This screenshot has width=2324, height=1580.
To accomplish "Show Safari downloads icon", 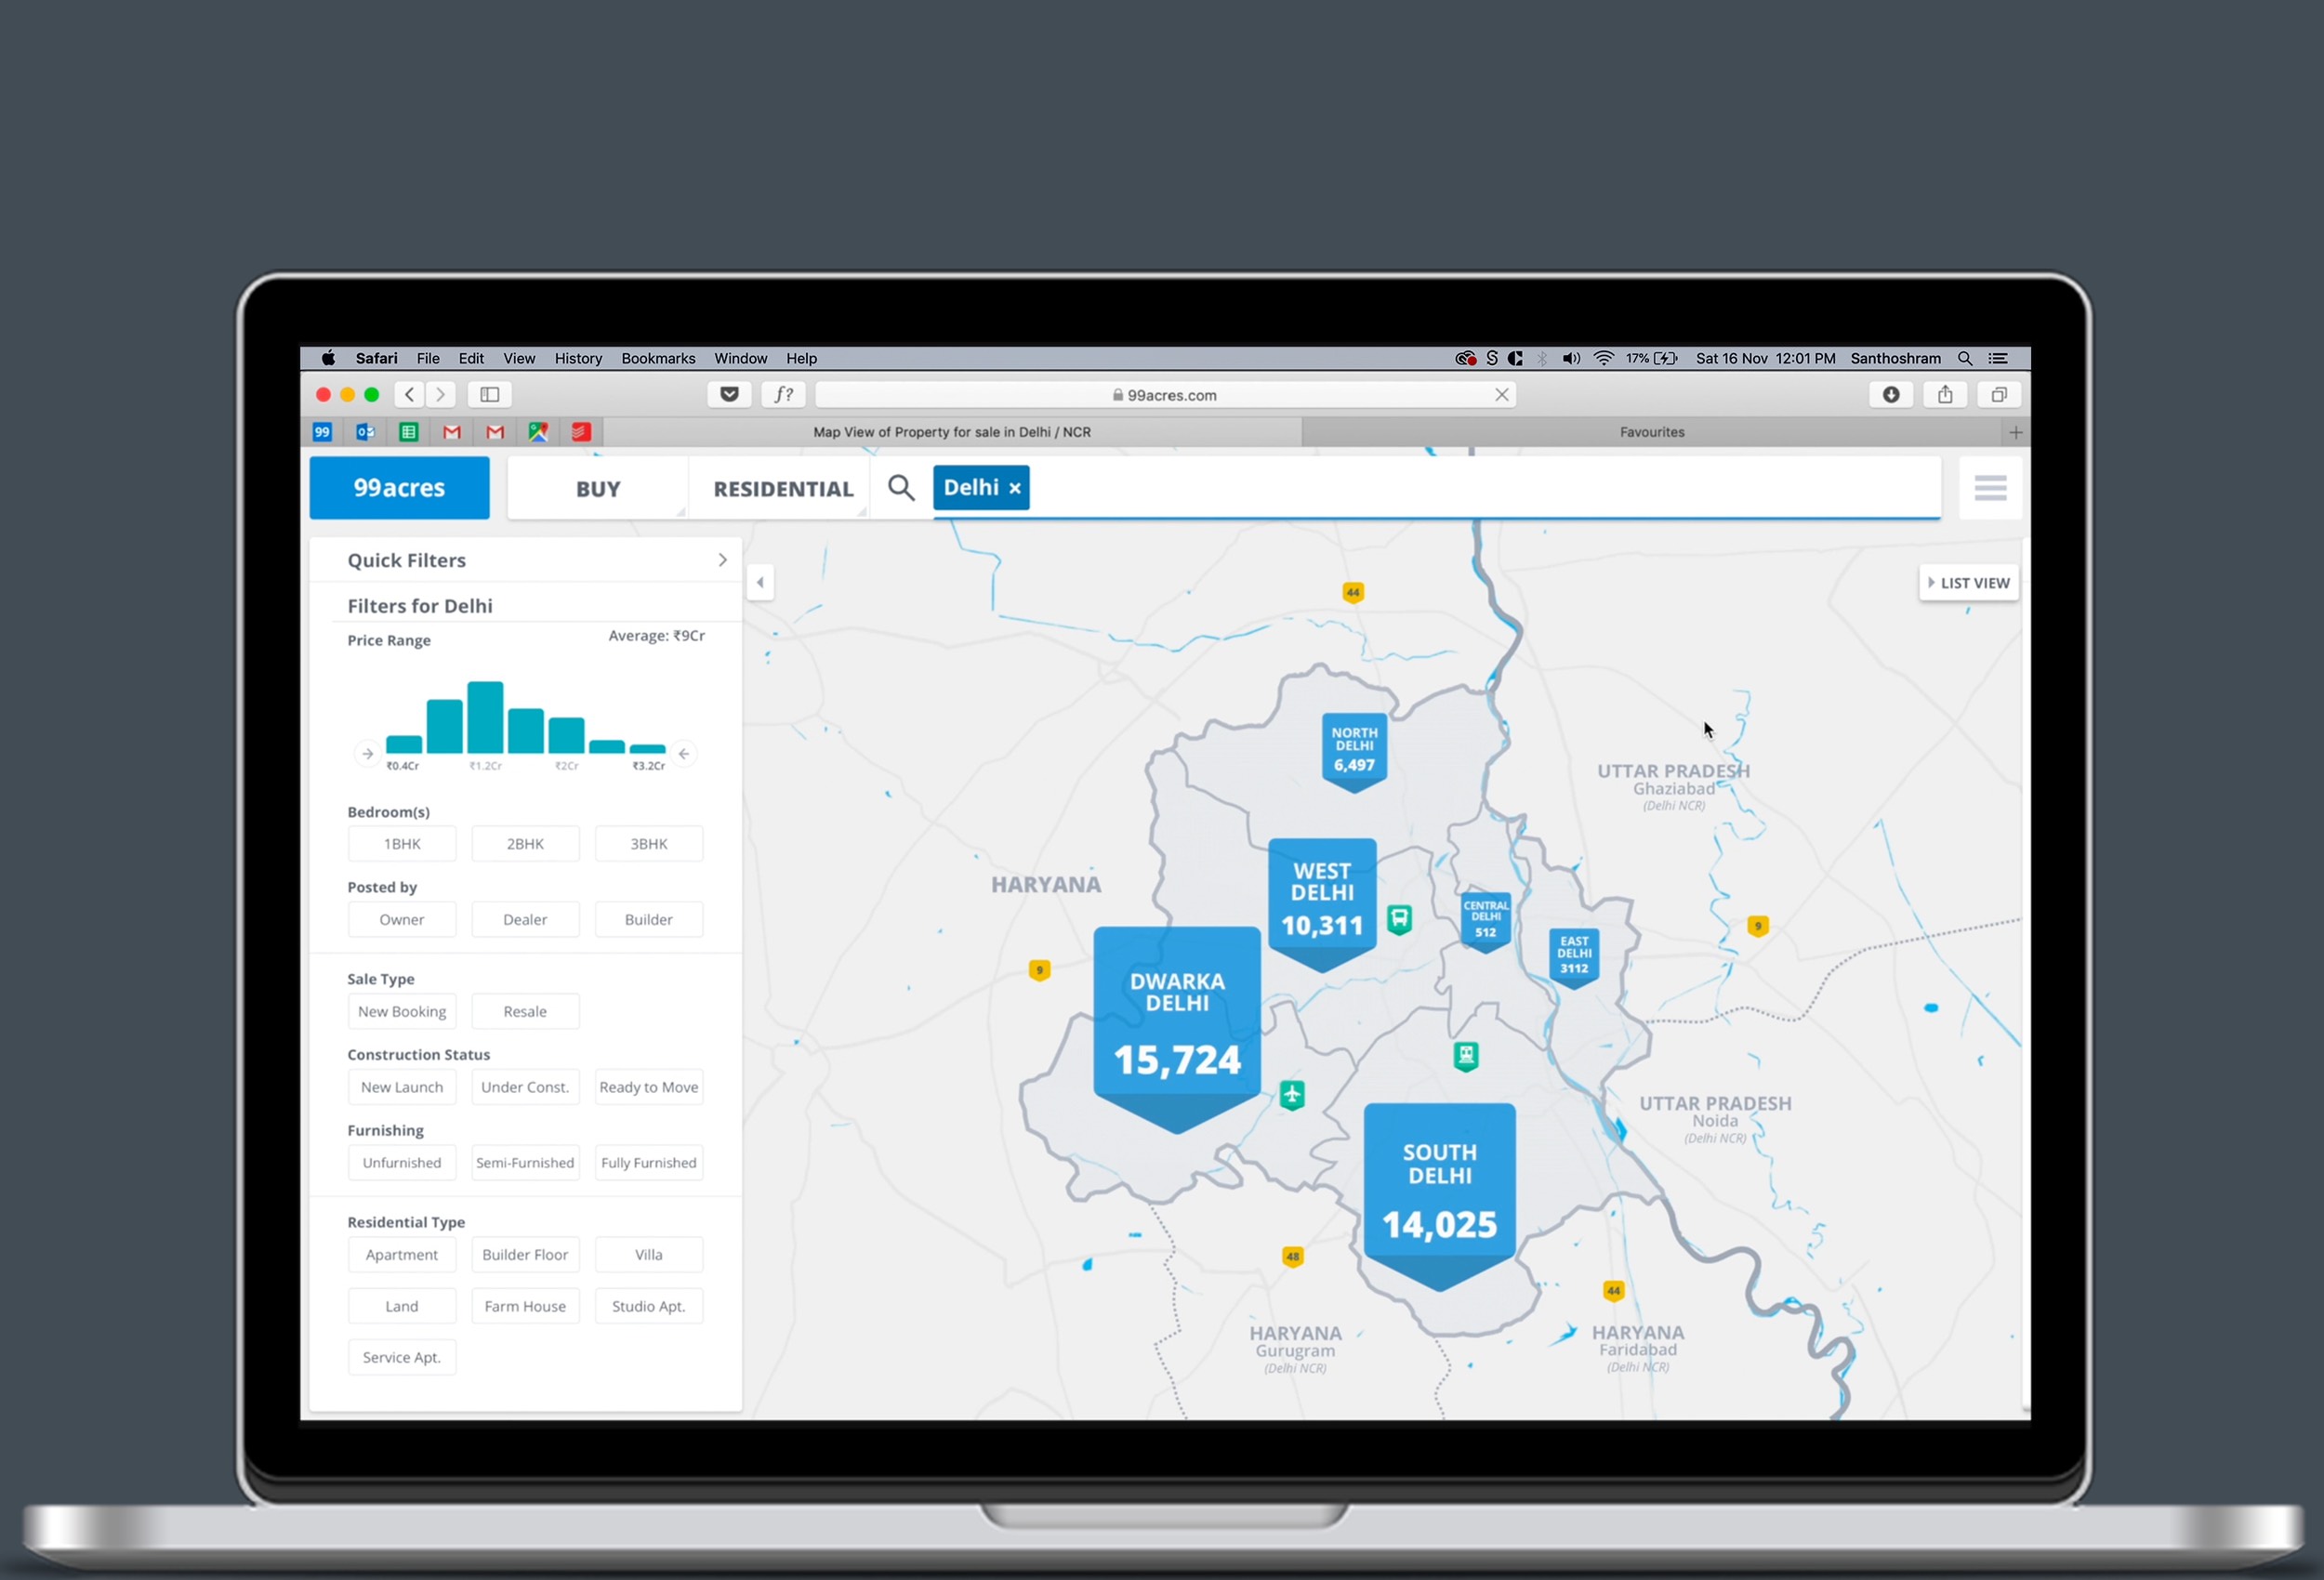I will [1891, 395].
